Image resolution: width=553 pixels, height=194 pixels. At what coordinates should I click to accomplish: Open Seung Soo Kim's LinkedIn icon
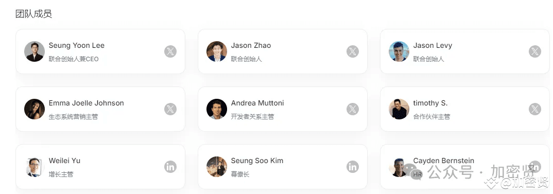353,167
